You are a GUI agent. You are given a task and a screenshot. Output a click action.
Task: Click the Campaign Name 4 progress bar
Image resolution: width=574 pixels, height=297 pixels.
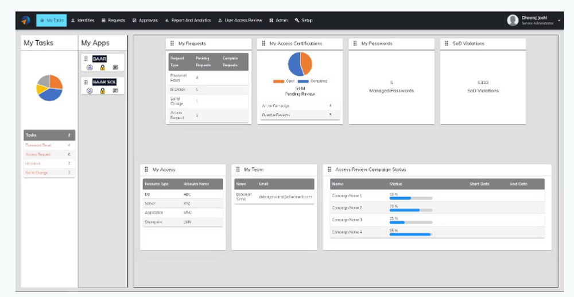pyautogui.click(x=411, y=234)
